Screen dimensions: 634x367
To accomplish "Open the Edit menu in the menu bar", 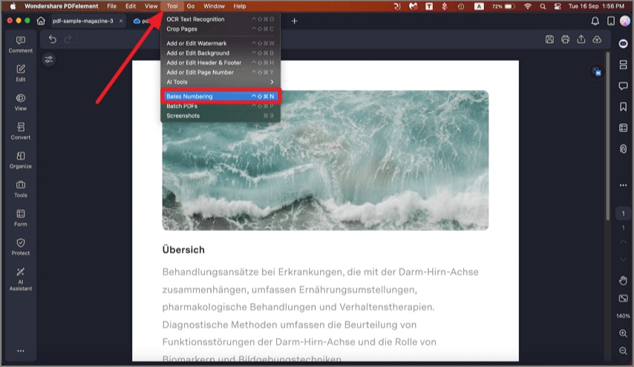I will [x=131, y=6].
